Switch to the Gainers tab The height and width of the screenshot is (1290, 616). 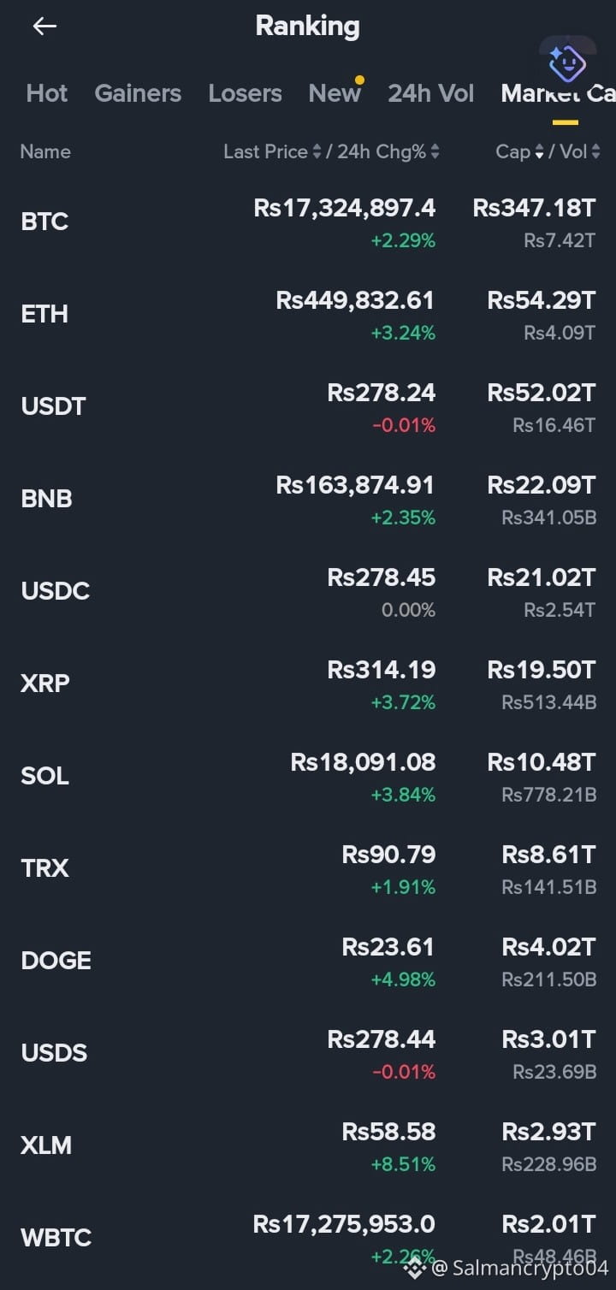138,93
